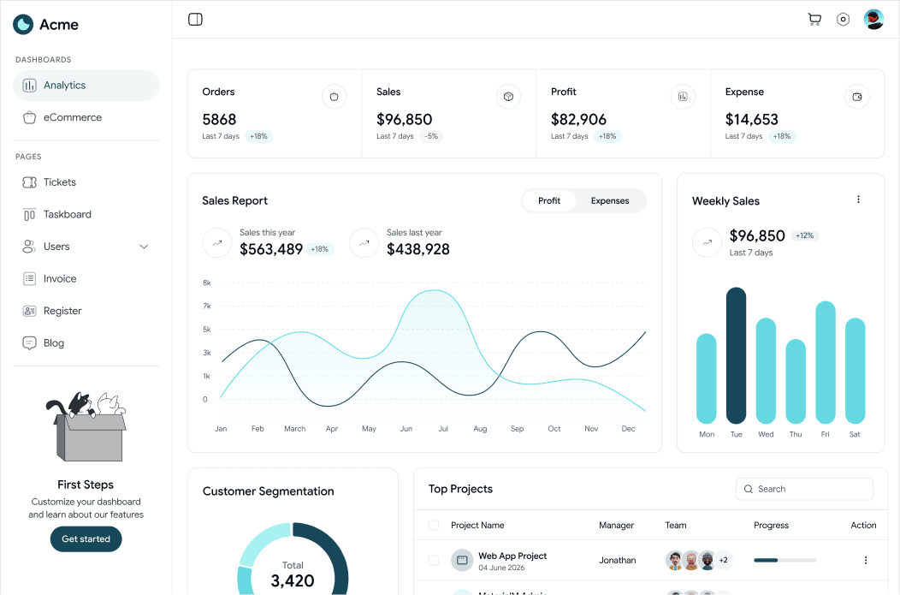Click the Web App Project name link
Image resolution: width=900 pixels, height=595 pixels.
point(512,556)
